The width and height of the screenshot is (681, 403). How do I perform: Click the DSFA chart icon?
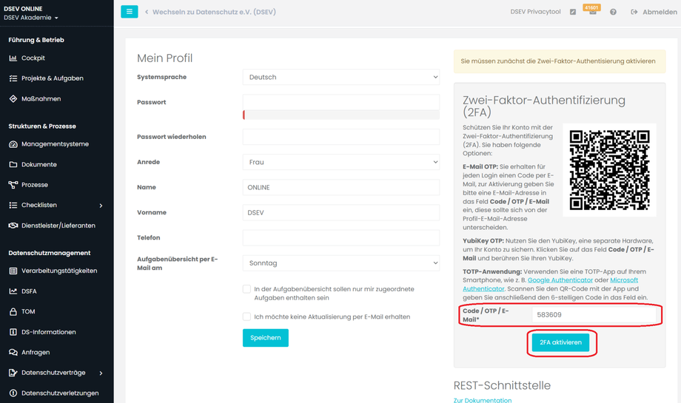pos(13,291)
